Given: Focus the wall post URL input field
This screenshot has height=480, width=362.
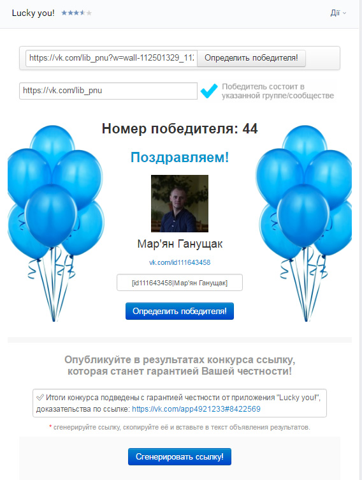Looking at the screenshot, I should point(112,58).
